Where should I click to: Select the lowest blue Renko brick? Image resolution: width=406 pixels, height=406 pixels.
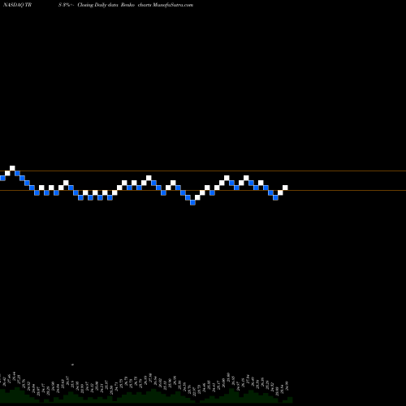(x=192, y=202)
